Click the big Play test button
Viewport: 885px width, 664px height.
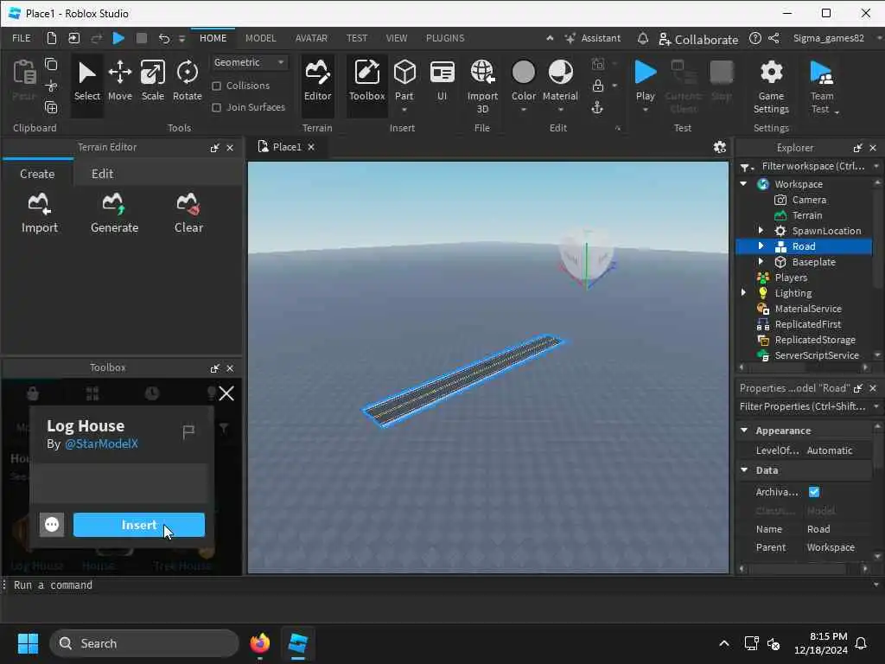point(645,73)
